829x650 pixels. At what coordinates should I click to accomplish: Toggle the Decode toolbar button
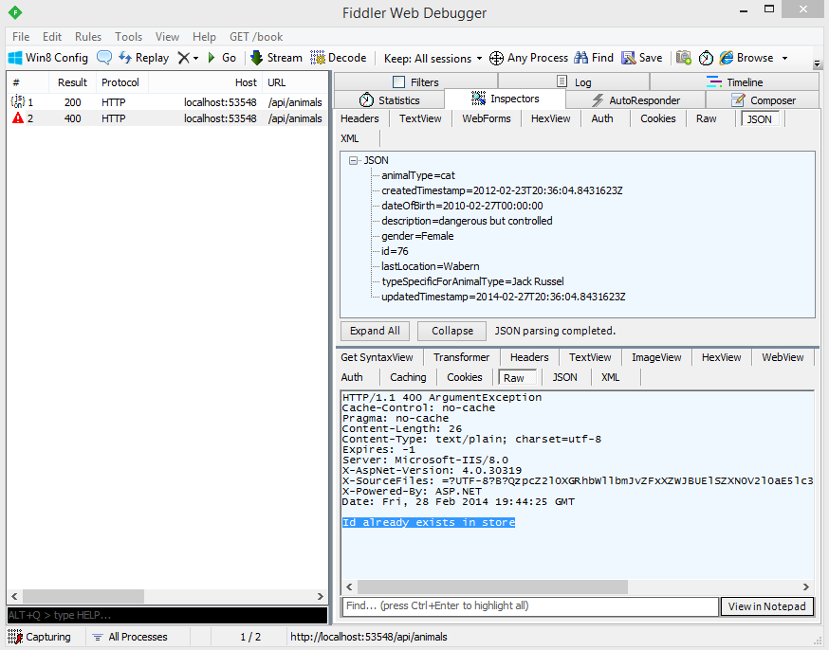click(319, 58)
